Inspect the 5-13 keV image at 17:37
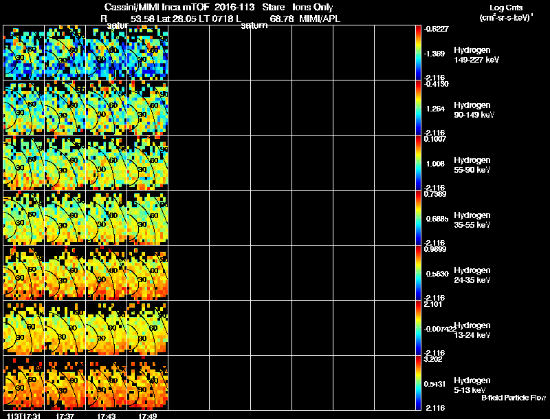The width and height of the screenshot is (550, 419). (x=65, y=383)
